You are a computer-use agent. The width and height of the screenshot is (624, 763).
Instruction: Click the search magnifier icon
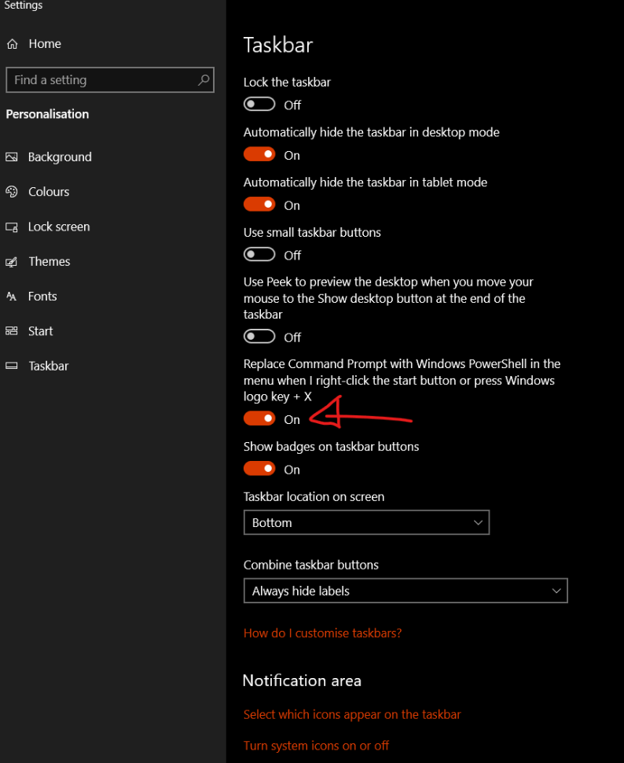coord(204,79)
